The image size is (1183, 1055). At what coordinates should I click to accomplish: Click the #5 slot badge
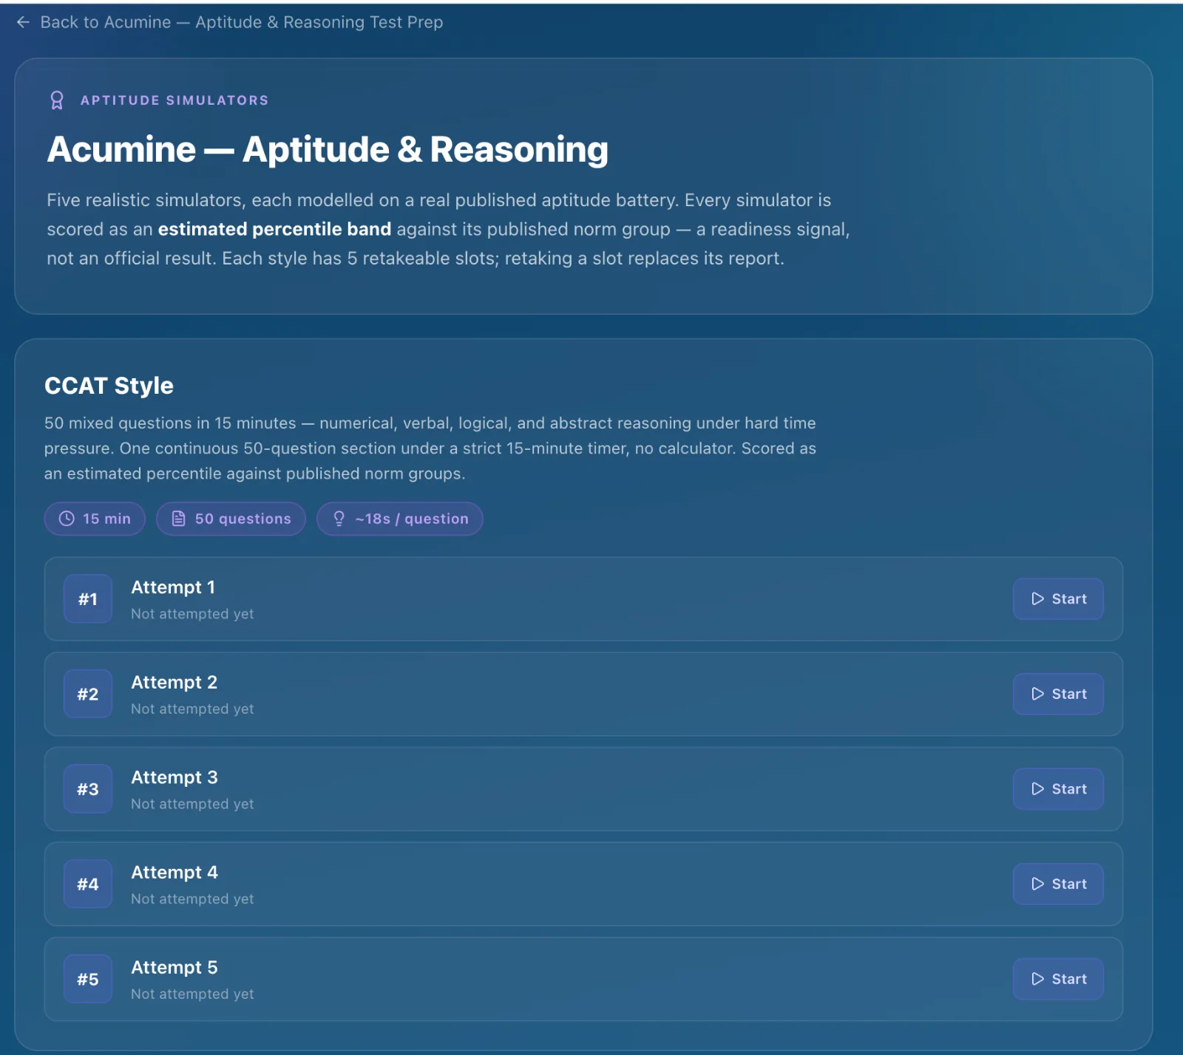[x=88, y=979]
